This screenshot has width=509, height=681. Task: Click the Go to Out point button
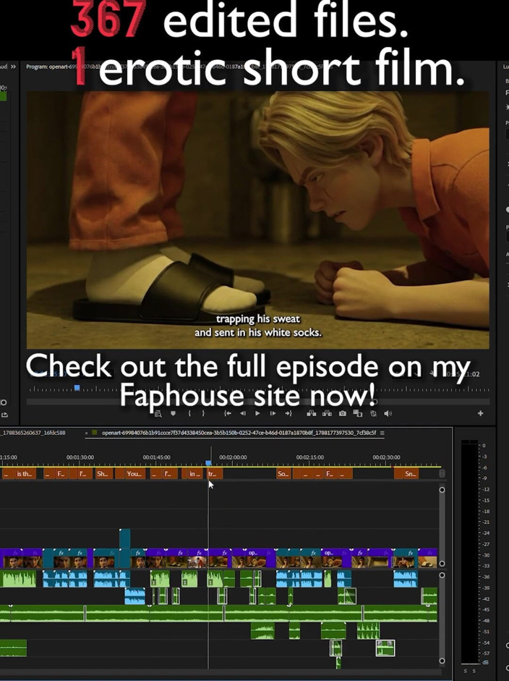point(288,413)
